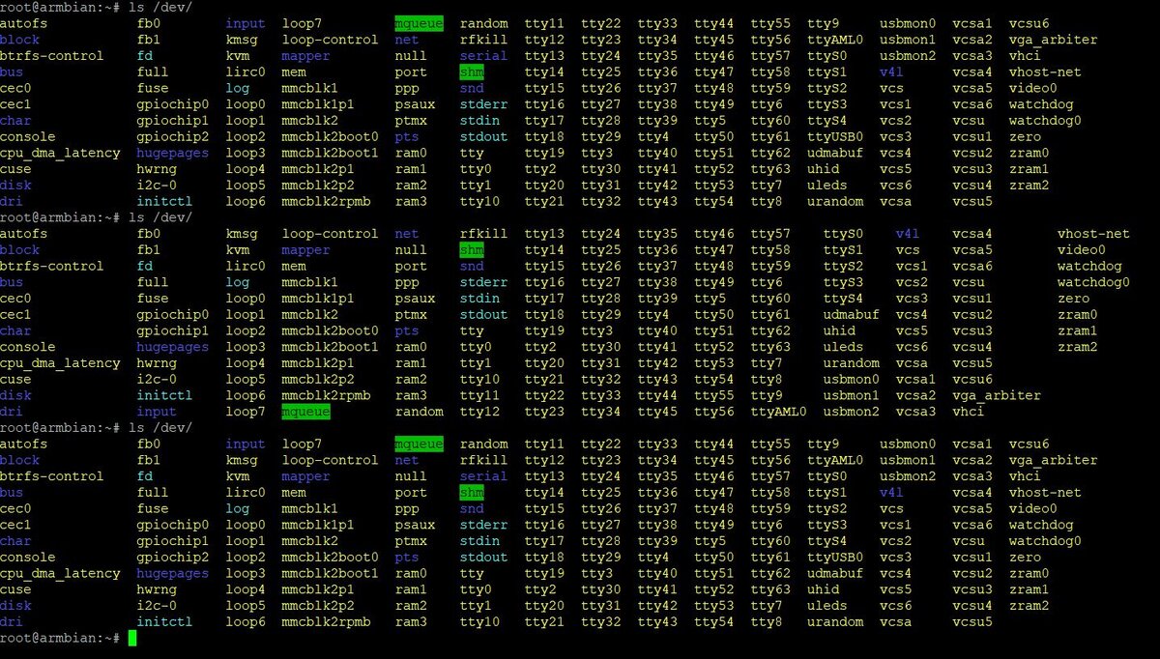Select highlighted mqueue in the third ls output

click(420, 444)
